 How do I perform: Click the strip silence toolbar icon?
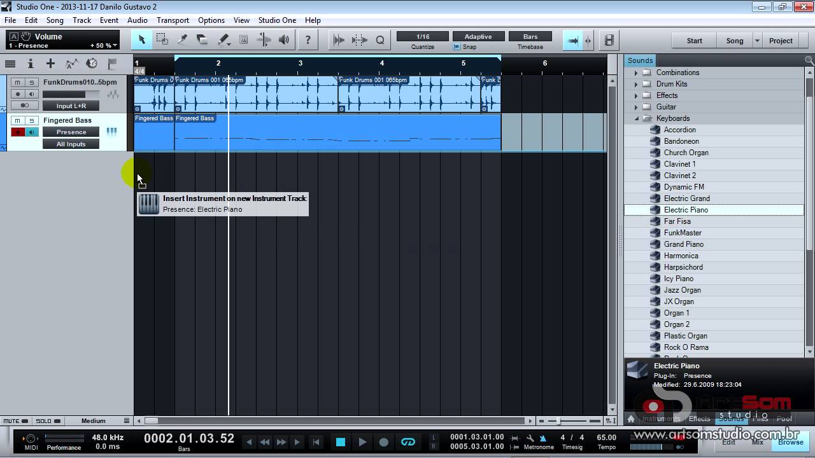[x=359, y=40]
